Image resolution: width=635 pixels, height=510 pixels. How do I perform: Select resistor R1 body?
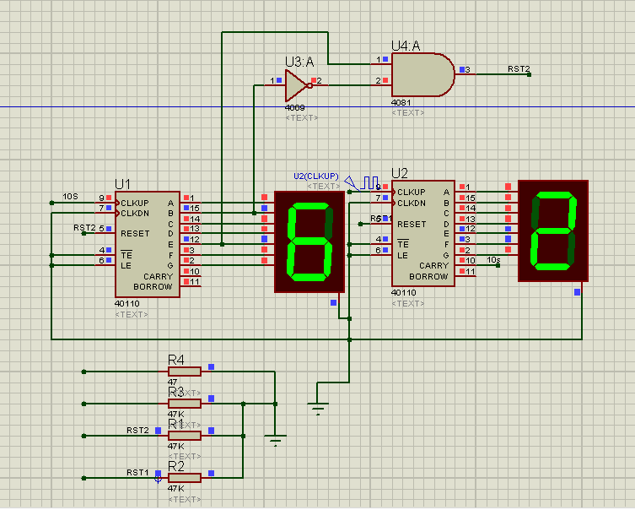[x=185, y=436]
